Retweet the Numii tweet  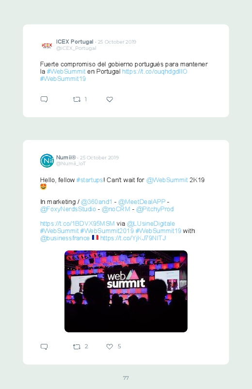coord(77,346)
